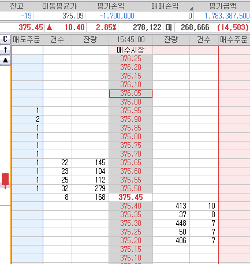Click bid quantity 406 at 375.20
Image resolution: width=250 pixels, height=264 pixels.
[x=171, y=241]
